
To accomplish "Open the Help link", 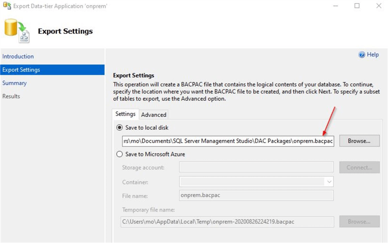I will tap(372, 55).
